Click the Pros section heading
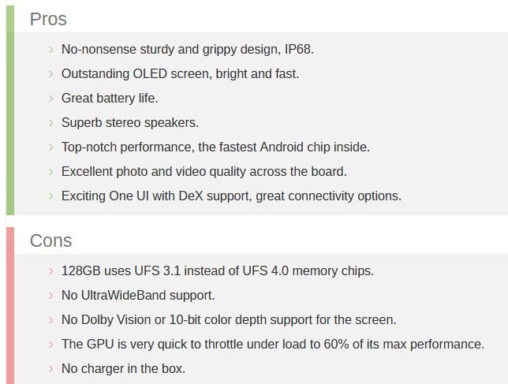 point(48,19)
